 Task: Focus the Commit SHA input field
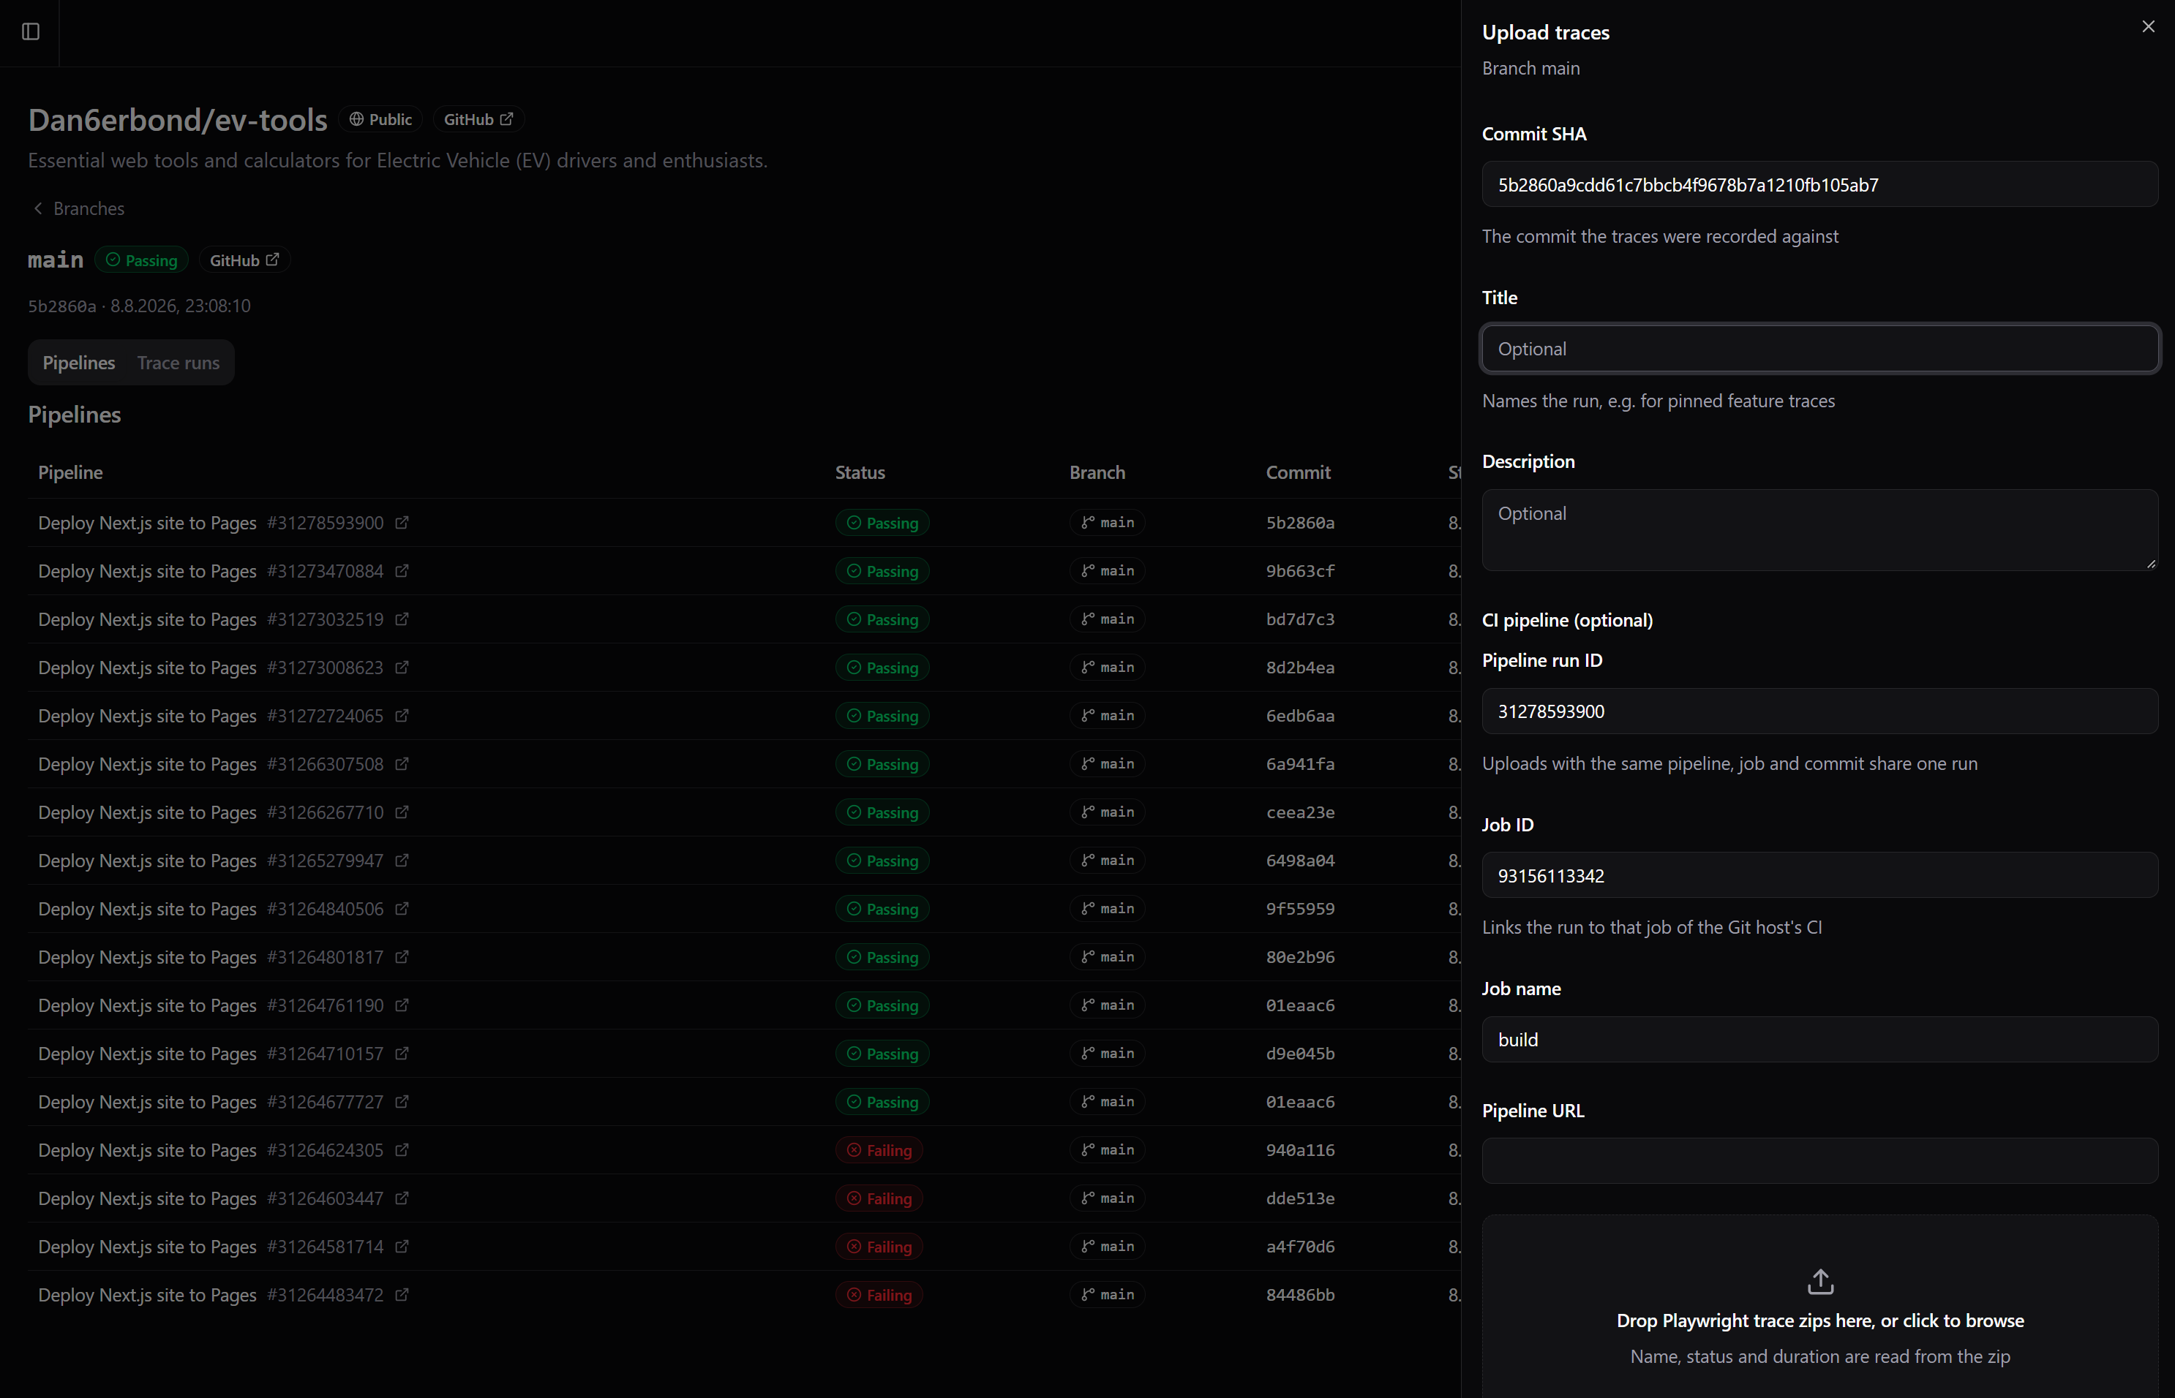[1820, 184]
